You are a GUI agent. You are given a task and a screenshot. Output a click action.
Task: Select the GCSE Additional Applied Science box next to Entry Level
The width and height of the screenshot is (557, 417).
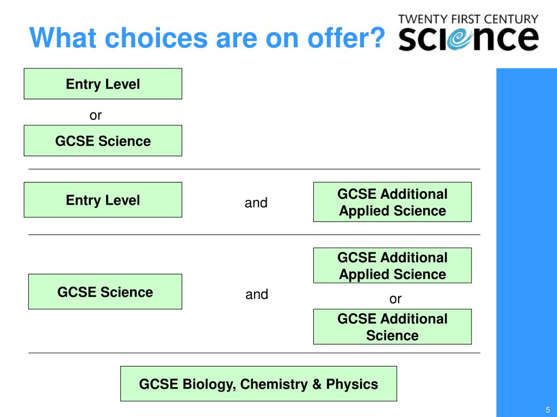(393, 202)
